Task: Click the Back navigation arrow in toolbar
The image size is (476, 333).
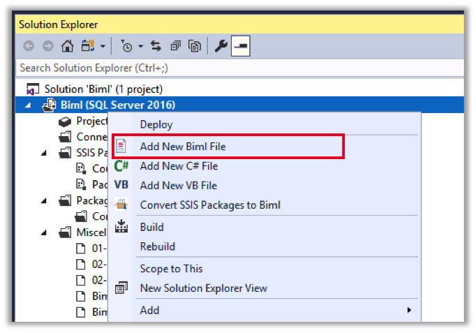Action: click(x=29, y=46)
